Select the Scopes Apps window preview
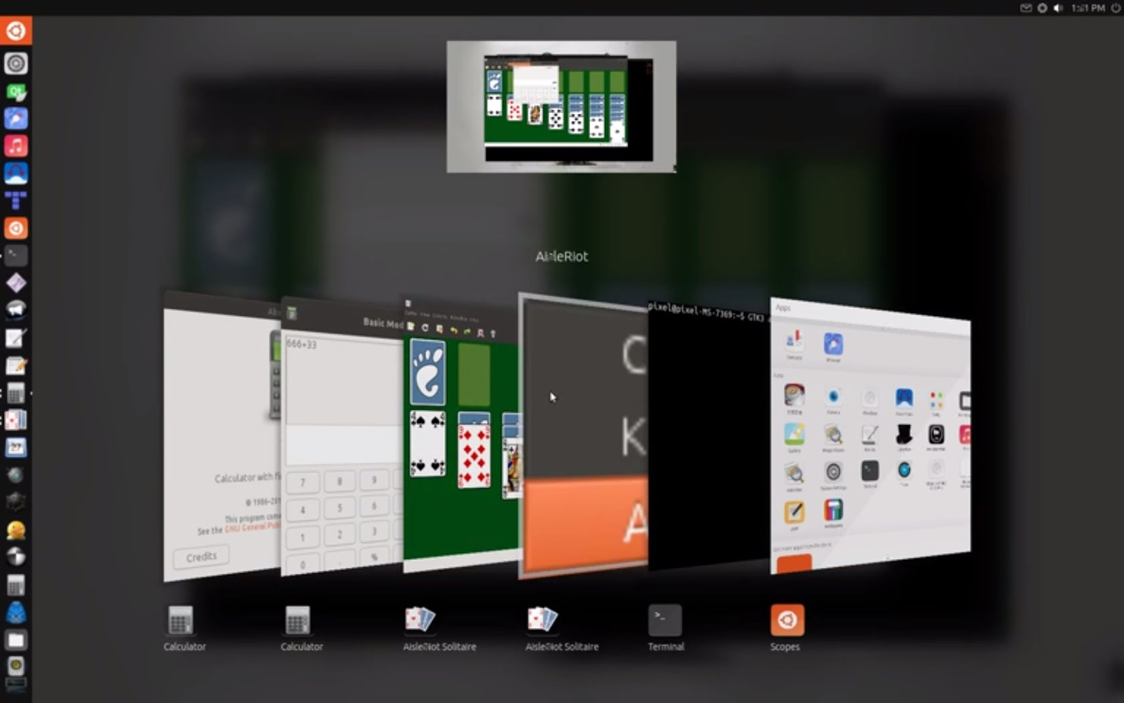Viewport: 1124px width, 703px height. (x=870, y=436)
